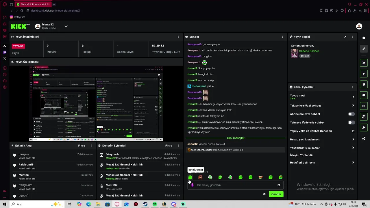Click the address bar URL
This screenshot has height=208, width=370.
(55, 11)
